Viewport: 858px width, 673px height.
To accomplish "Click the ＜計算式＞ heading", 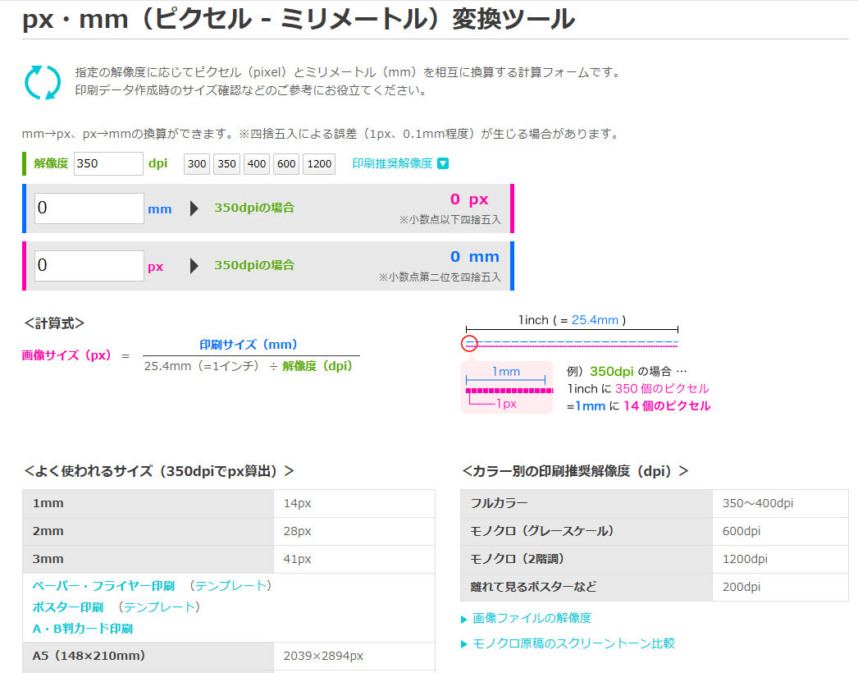I will tap(54, 323).
